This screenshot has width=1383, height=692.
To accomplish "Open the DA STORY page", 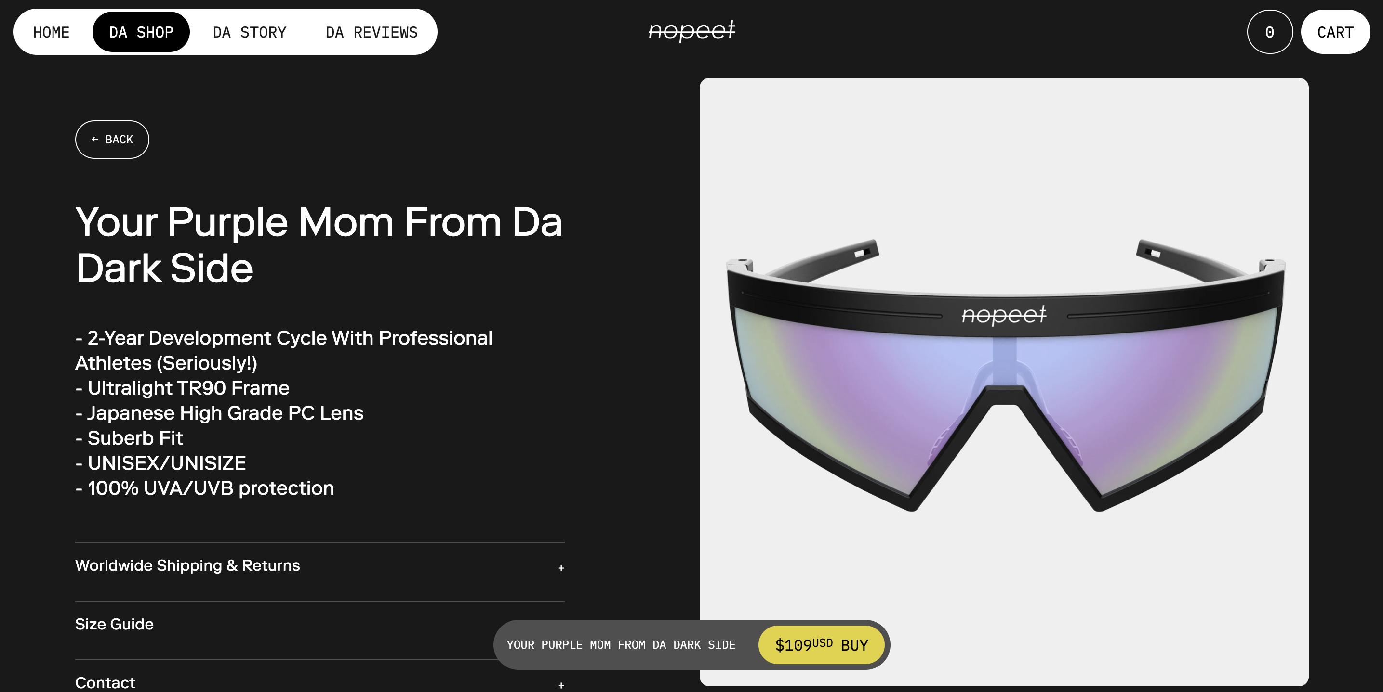I will (250, 32).
